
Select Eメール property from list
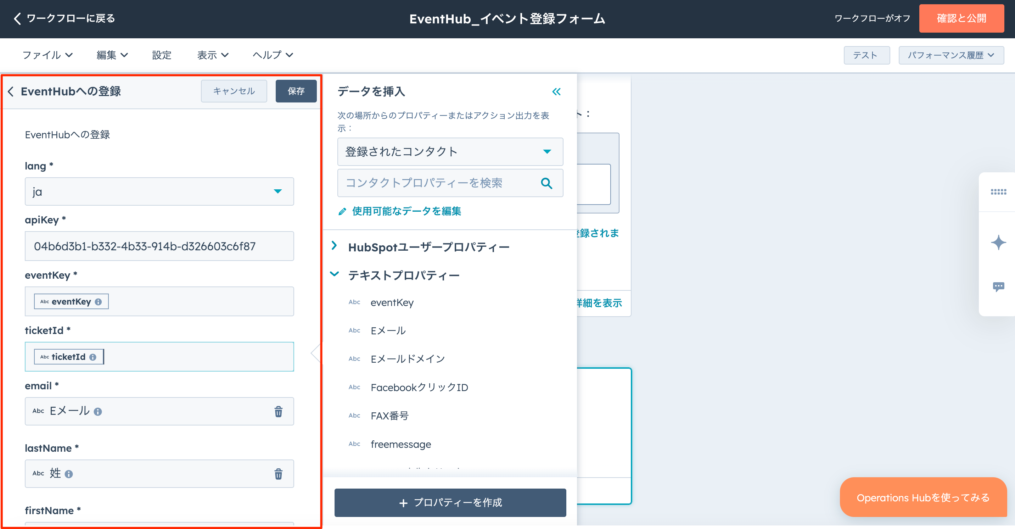tap(388, 331)
